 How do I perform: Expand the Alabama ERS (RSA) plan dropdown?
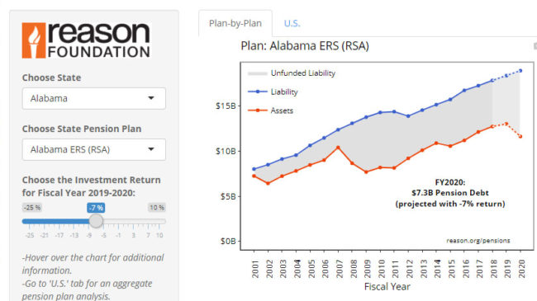pyautogui.click(x=151, y=149)
